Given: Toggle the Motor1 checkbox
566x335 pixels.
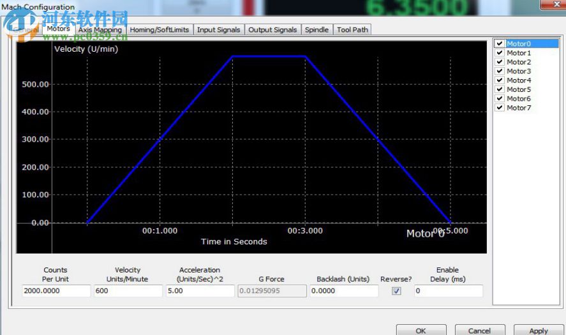Looking at the screenshot, I should click(500, 53).
